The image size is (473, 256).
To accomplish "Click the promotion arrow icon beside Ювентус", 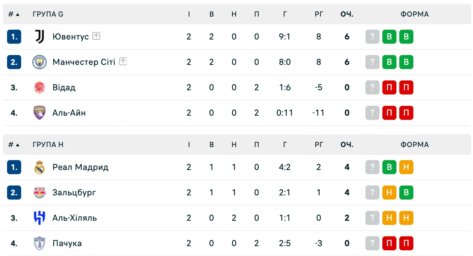I will click(96, 36).
